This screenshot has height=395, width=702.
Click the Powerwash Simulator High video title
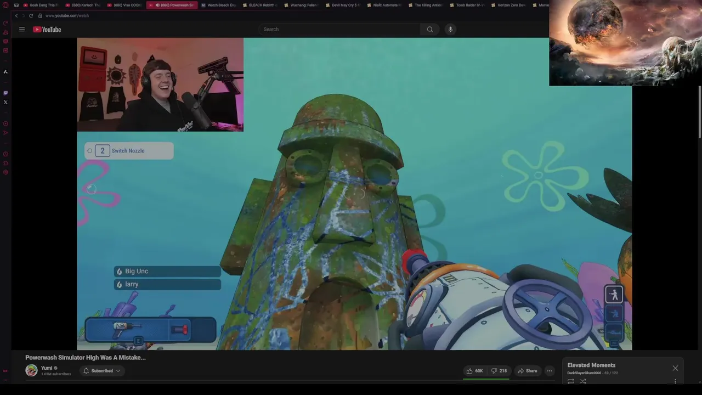(86, 357)
